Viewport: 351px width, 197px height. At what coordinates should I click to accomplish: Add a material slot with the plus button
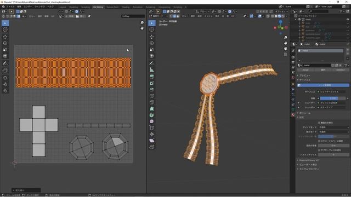(x=348, y=50)
